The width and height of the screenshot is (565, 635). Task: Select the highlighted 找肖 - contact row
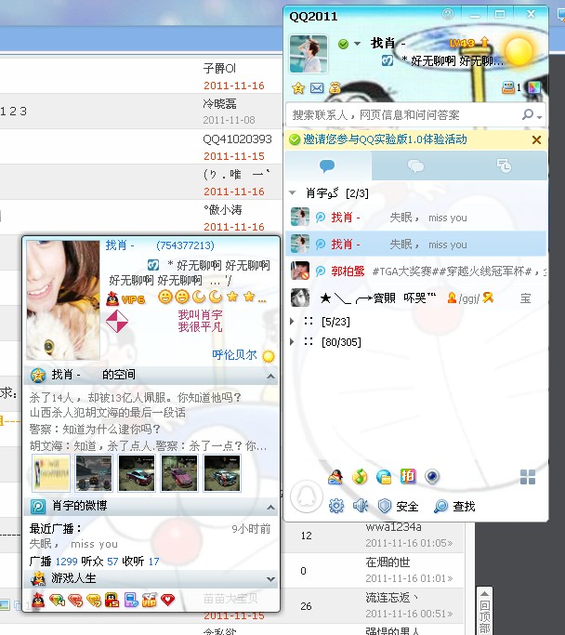point(416,245)
